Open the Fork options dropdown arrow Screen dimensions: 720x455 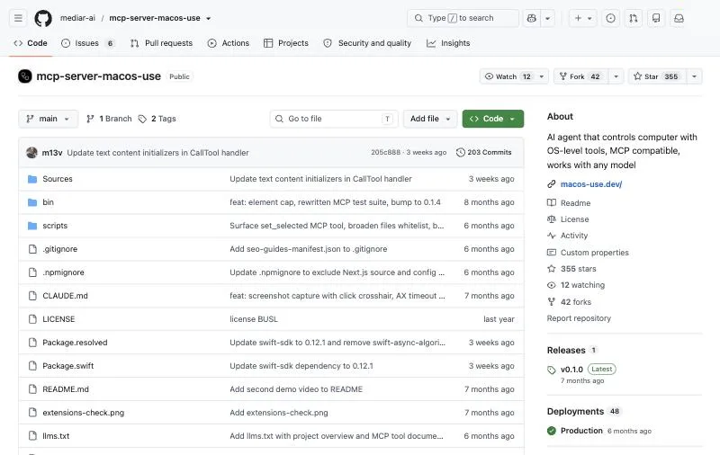coord(616,76)
